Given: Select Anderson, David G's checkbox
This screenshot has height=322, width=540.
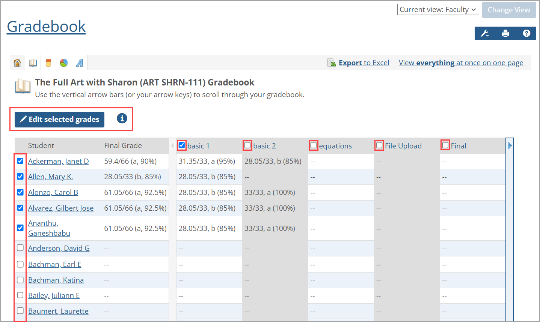Looking at the screenshot, I should tap(20, 247).
